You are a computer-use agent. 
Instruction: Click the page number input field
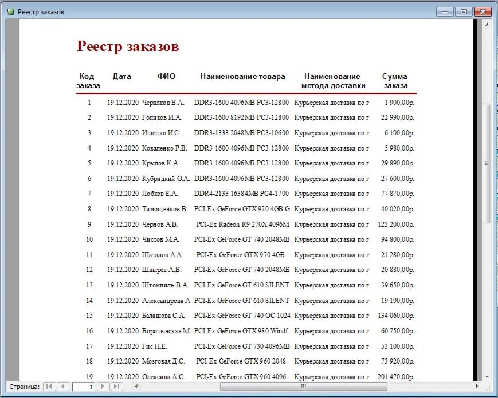83,387
